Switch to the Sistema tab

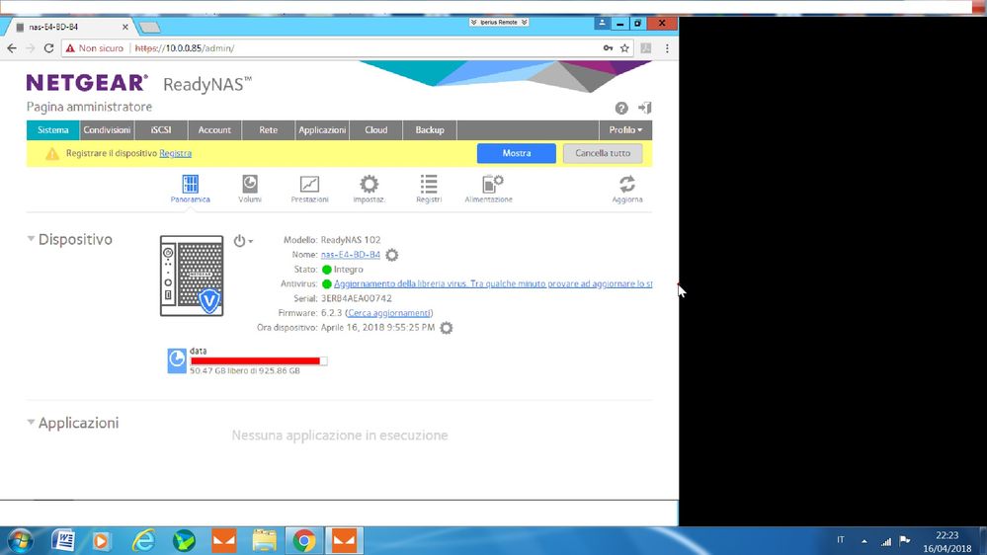(x=53, y=130)
